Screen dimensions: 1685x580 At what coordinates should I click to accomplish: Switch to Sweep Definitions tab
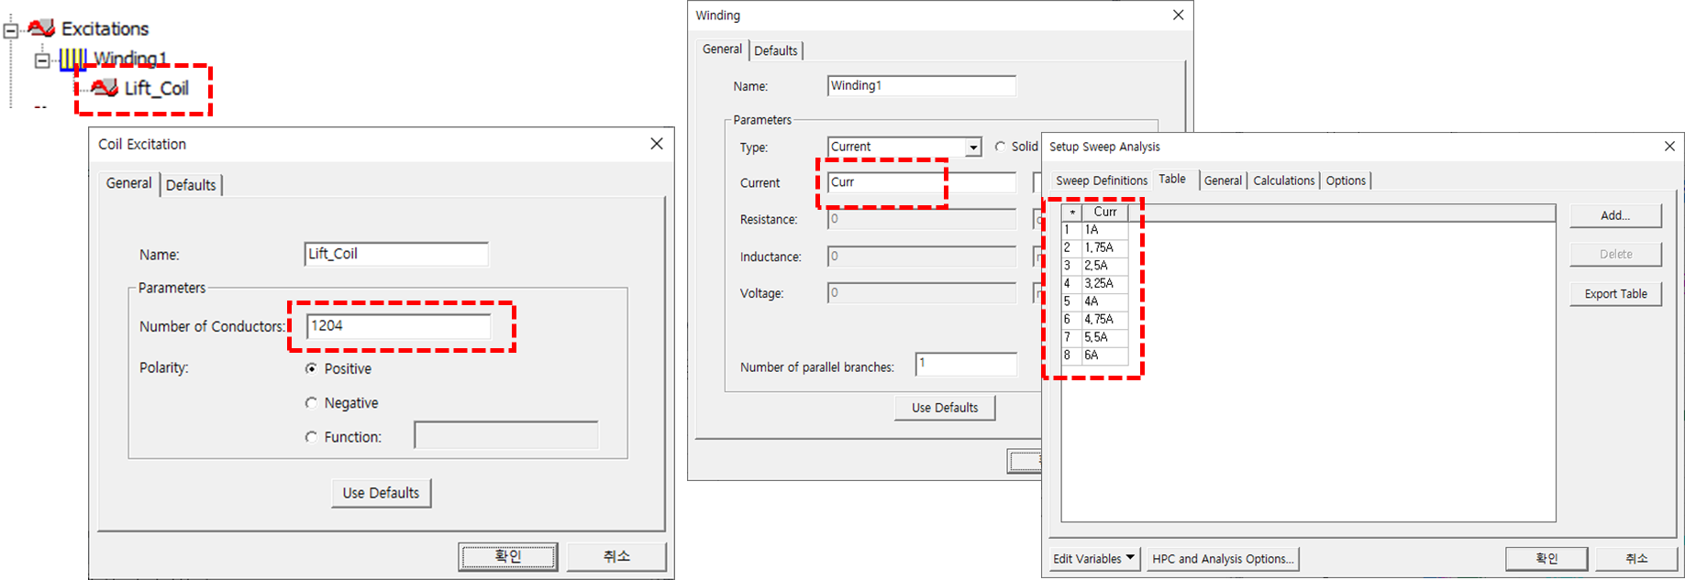(1101, 181)
